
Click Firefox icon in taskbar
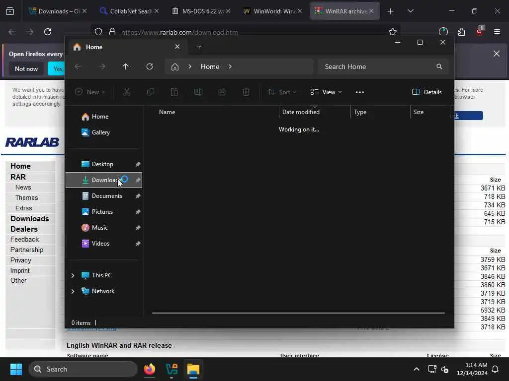click(x=150, y=369)
